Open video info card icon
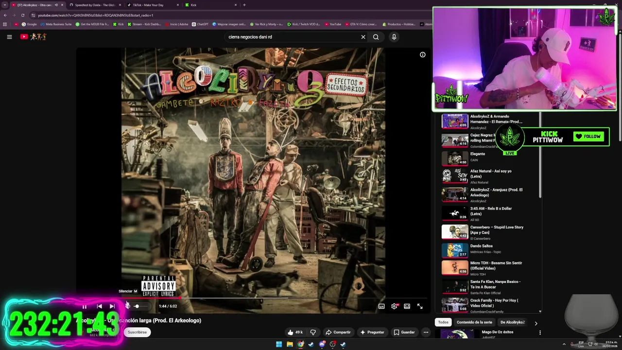Viewport: 622px width, 350px height. [x=423, y=54]
